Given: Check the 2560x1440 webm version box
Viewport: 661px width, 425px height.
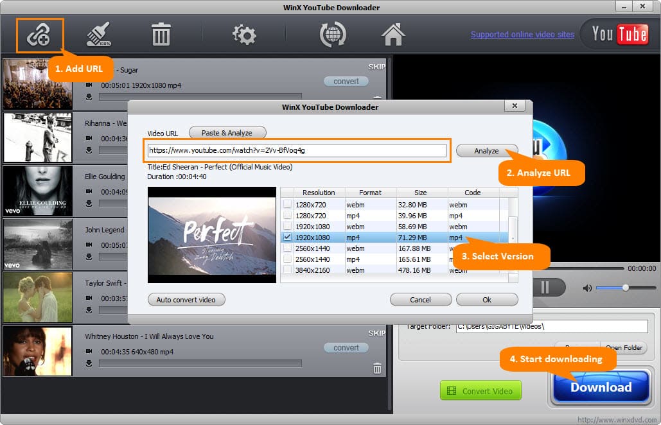Looking at the screenshot, I should point(288,248).
